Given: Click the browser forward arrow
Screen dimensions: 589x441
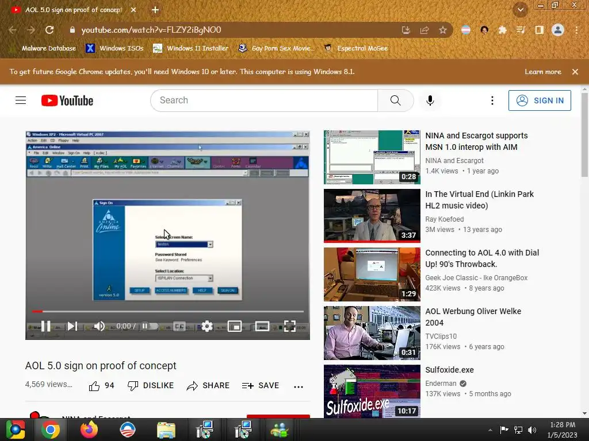Looking at the screenshot, I should pos(31,30).
